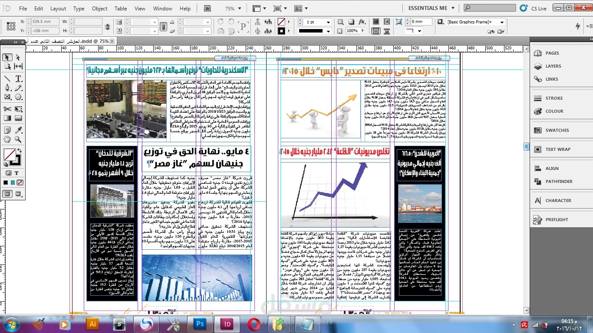Toggle Jump object text wrap option
The width and height of the screenshot is (593, 333).
(x=386, y=31)
